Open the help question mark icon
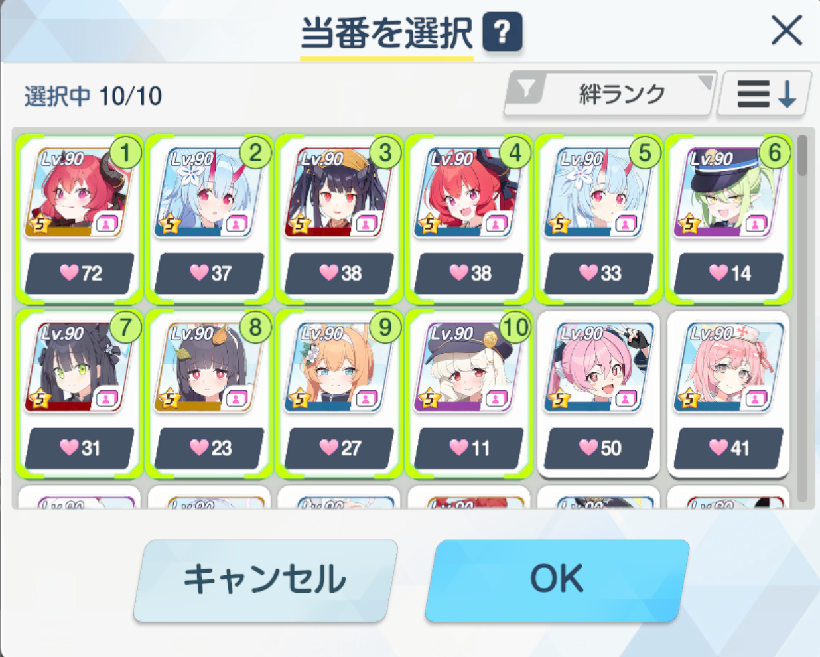 point(502,32)
